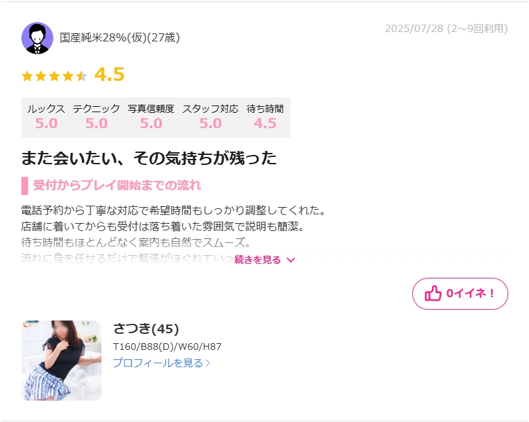Click the chevron arrow after プロフィールを見る
The image size is (529, 422).
(x=208, y=363)
